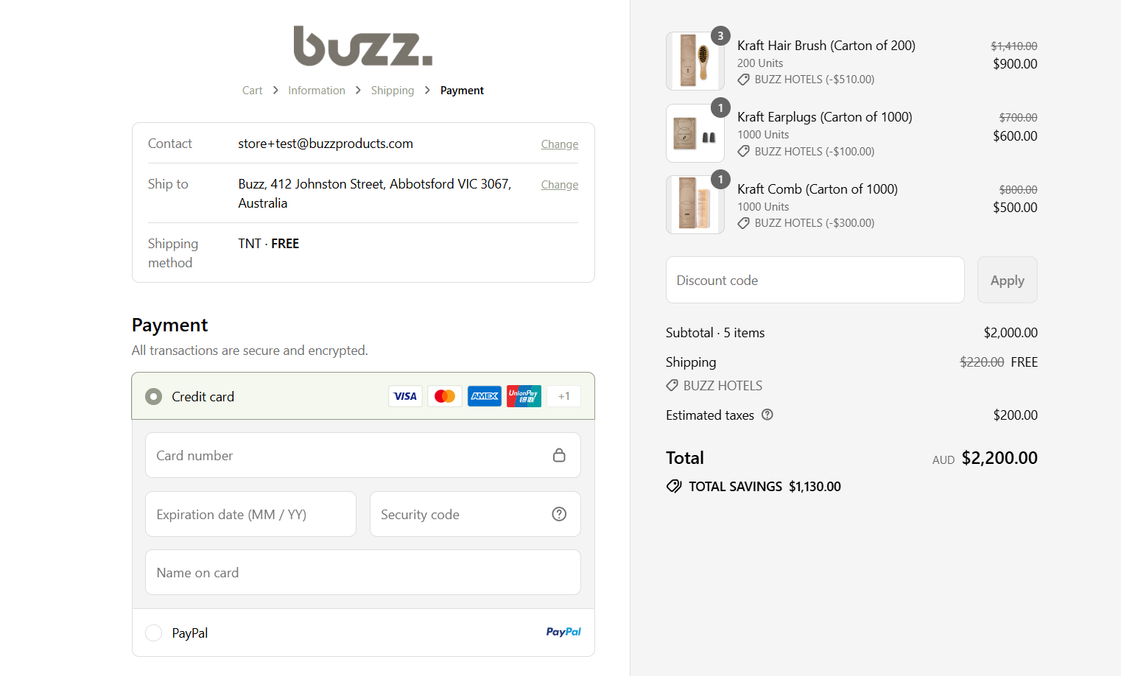The image size is (1121, 676).
Task: Click the PayPal logo
Action: [563, 632]
